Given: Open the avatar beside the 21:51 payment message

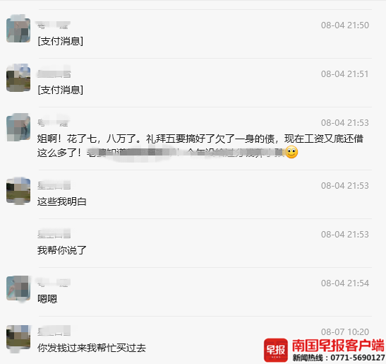Looking at the screenshot, I should (18, 78).
